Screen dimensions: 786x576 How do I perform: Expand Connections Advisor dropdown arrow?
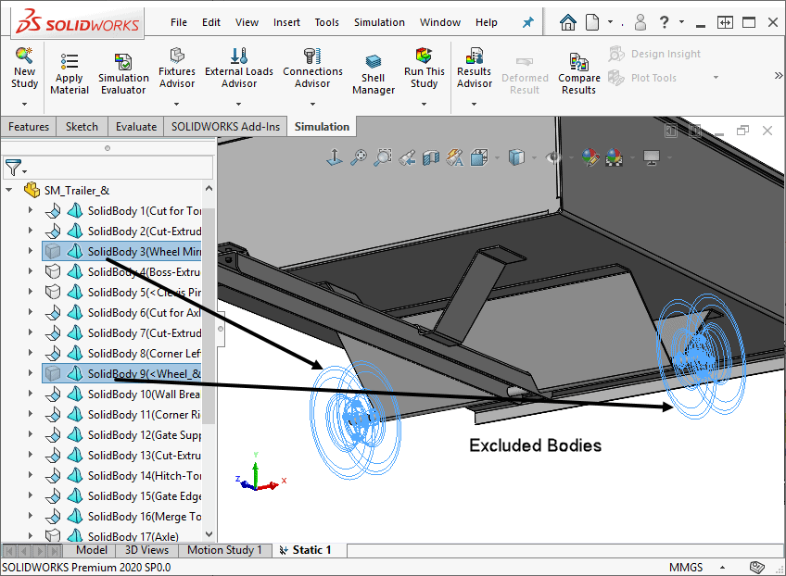coord(312,105)
